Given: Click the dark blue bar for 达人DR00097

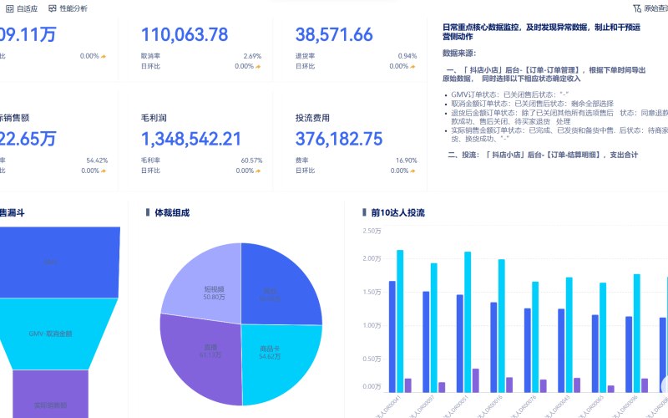Looking at the screenshot, I should (426, 342).
